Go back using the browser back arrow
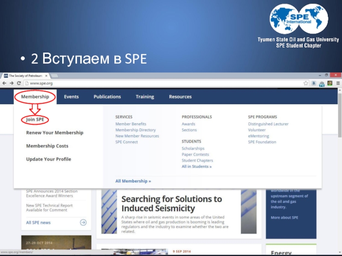This screenshot has width=342, height=256. click(4, 83)
